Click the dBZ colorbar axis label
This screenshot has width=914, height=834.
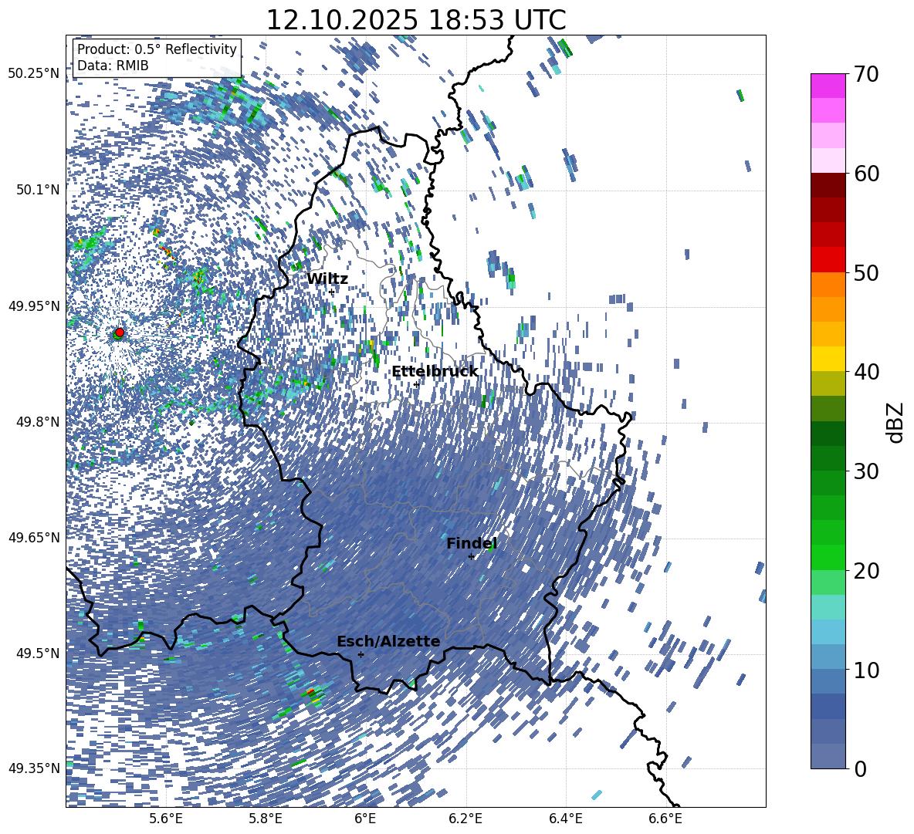(896, 422)
